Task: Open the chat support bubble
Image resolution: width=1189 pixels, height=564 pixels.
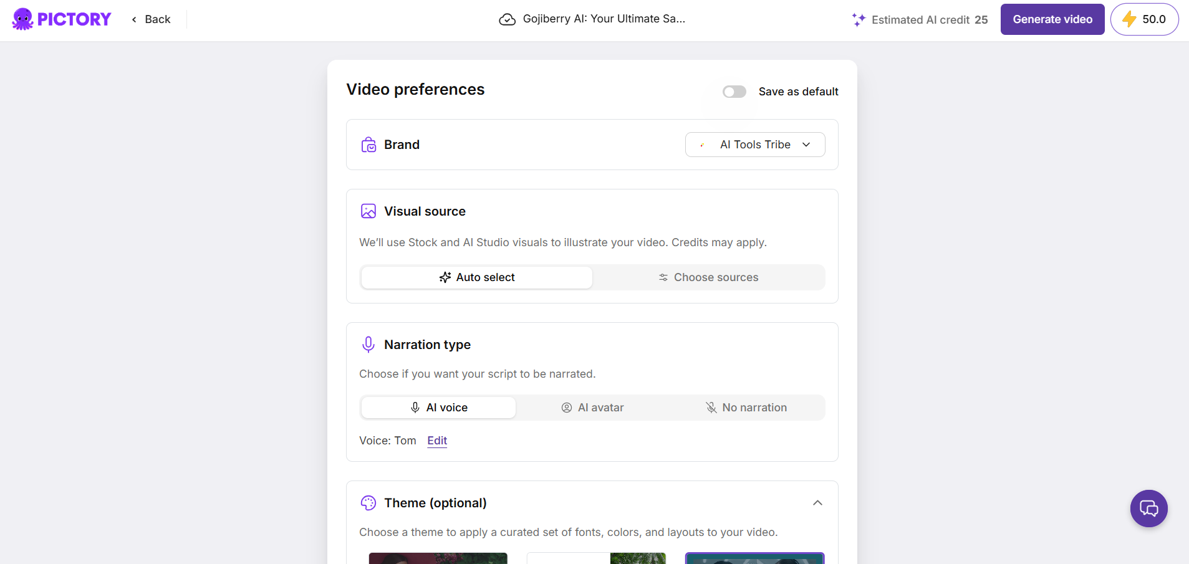Action: click(x=1148, y=509)
